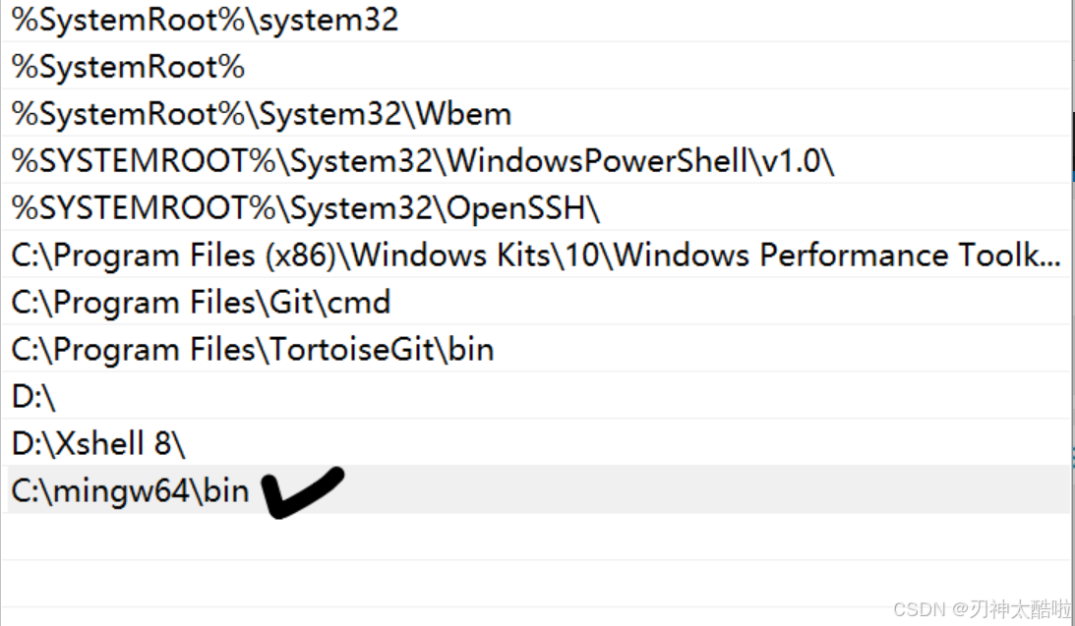Click the "(x86)" text in the Windows Kits path
Screen dimensions: 1075x626
click(303, 256)
